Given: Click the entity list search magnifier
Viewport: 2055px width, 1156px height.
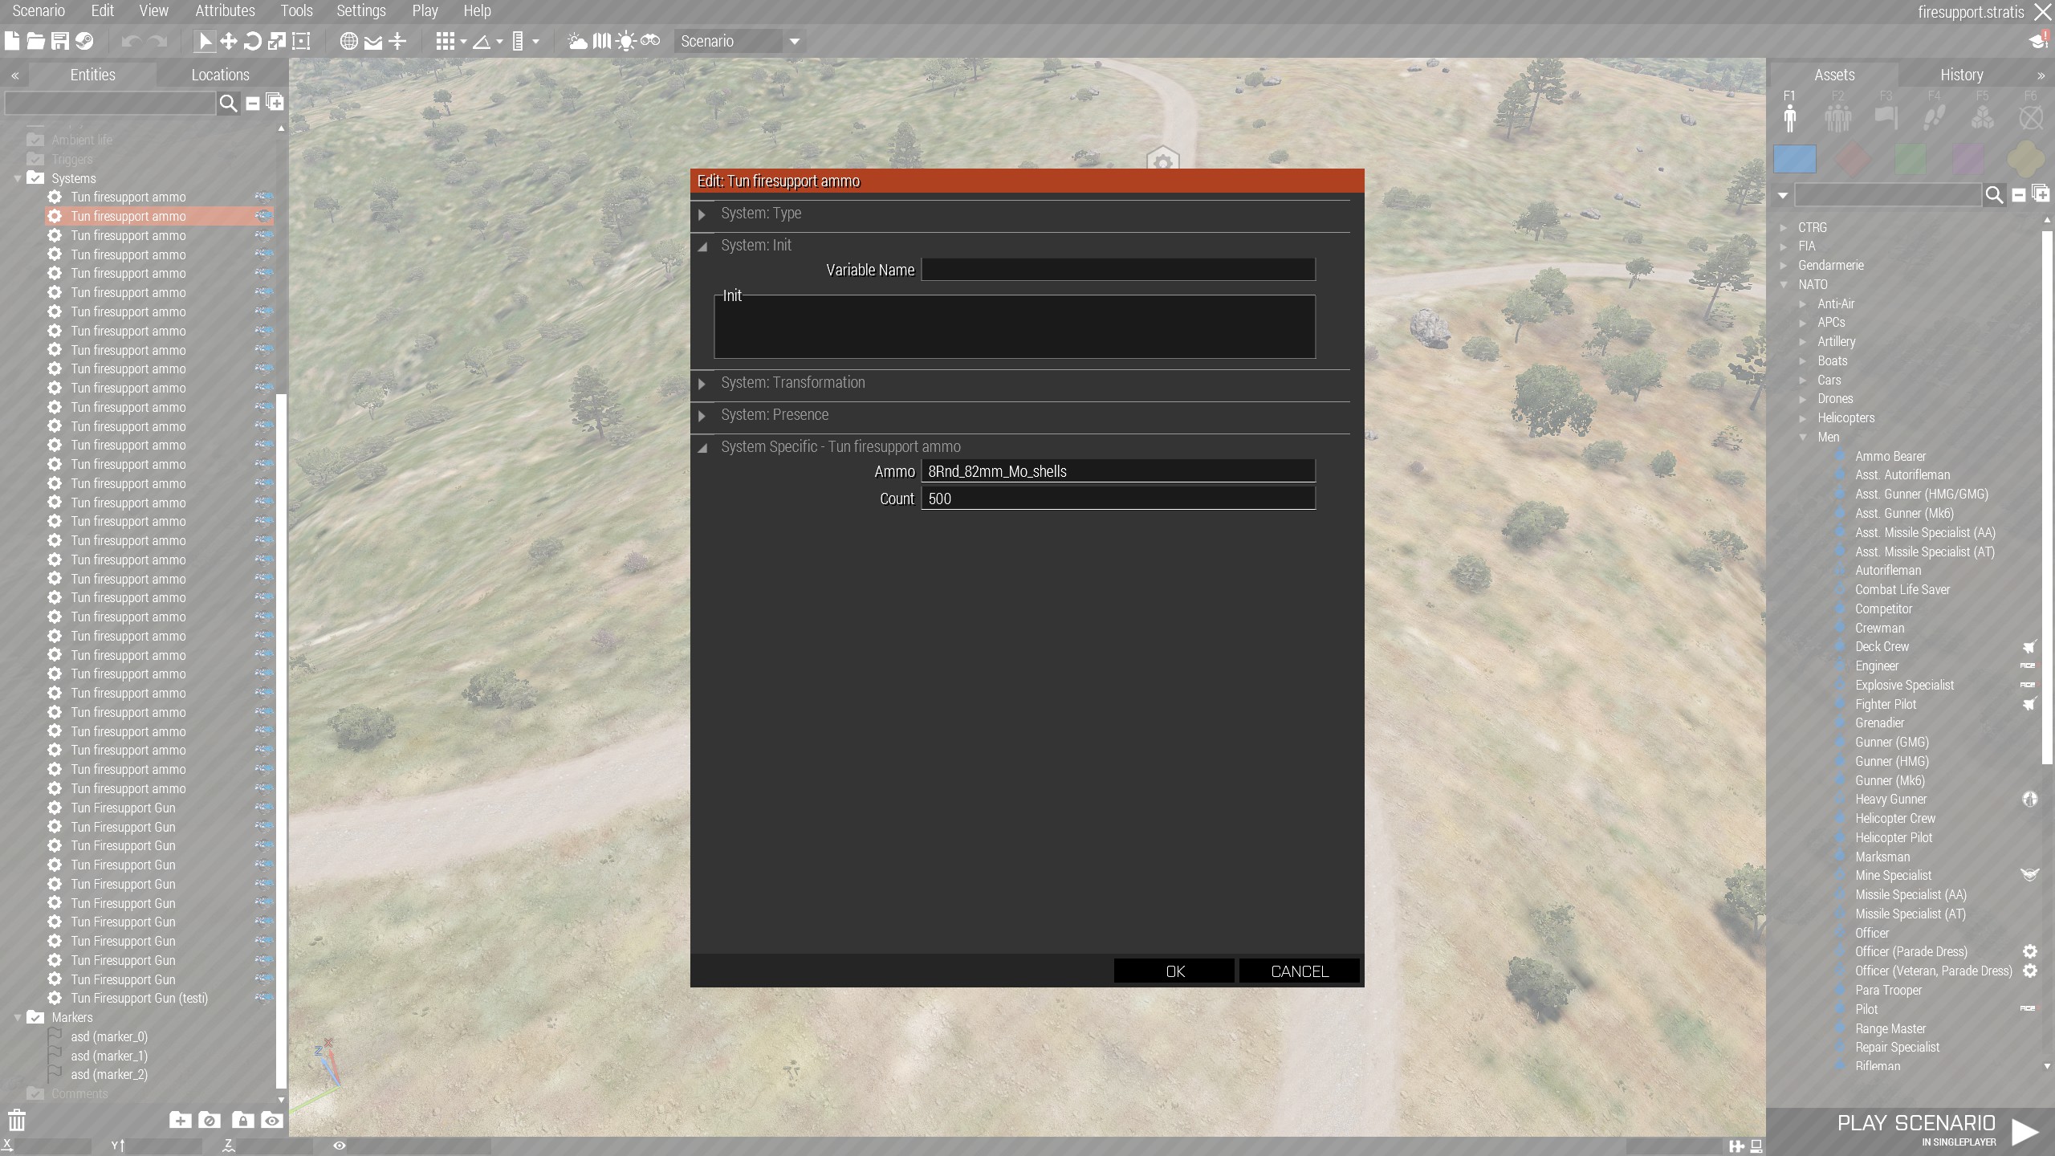Looking at the screenshot, I should tap(228, 103).
